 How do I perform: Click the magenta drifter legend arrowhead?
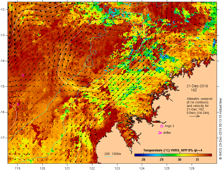click(x=160, y=133)
